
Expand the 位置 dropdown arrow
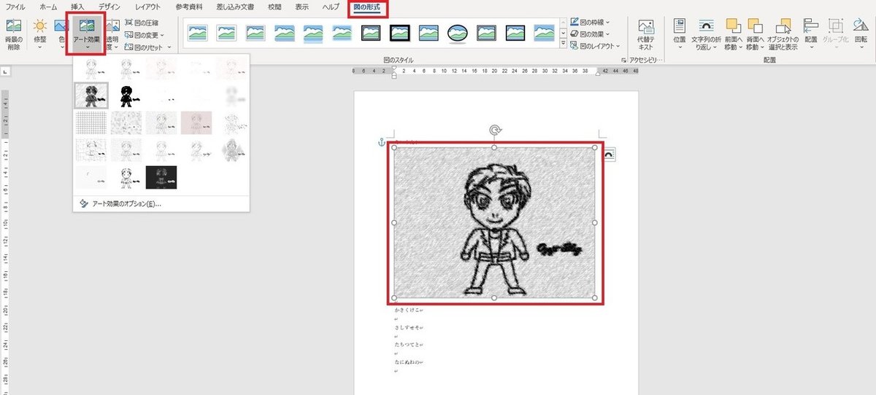[x=680, y=48]
